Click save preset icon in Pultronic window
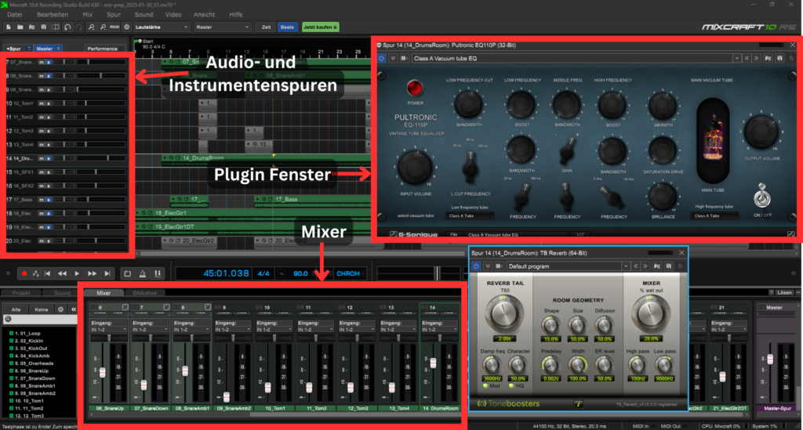Image resolution: width=803 pixels, height=430 pixels. point(780,58)
